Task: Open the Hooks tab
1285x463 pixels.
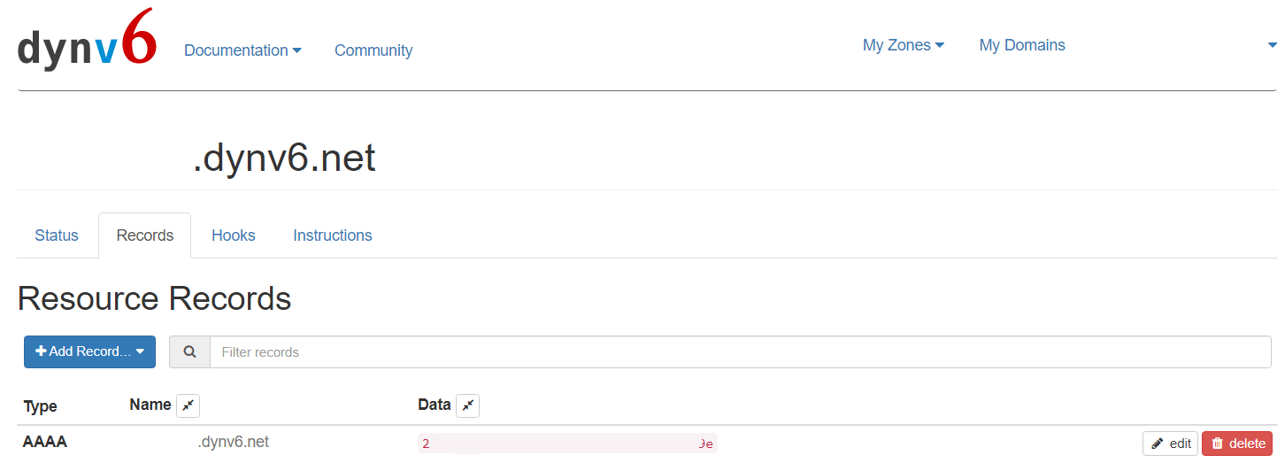Action: click(x=234, y=235)
